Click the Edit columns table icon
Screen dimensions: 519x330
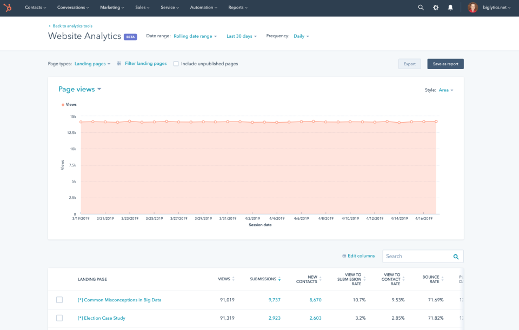click(x=344, y=255)
